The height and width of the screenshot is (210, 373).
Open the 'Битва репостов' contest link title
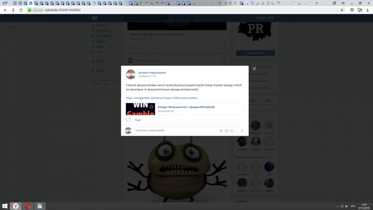tap(186, 107)
